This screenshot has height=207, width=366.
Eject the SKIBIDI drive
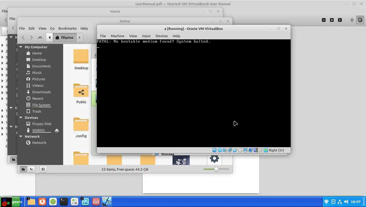click(57, 130)
